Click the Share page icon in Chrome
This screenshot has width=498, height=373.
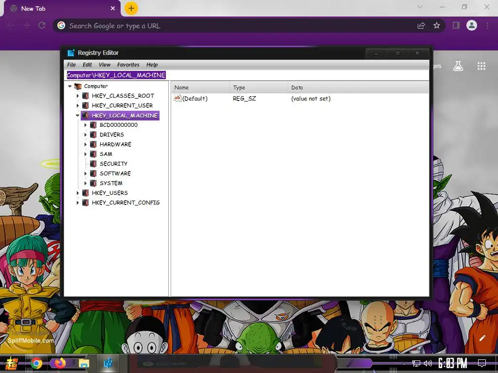click(x=421, y=26)
